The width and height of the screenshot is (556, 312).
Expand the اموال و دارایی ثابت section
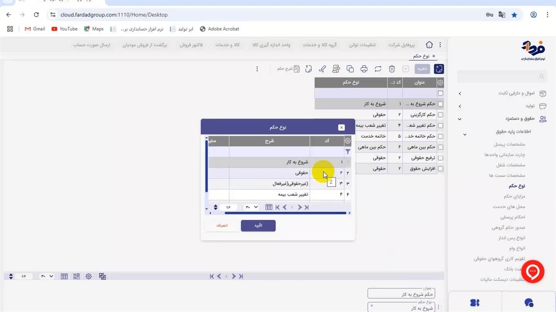coord(460,93)
